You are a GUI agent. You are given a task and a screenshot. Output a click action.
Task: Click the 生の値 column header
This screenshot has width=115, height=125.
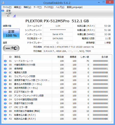tap(99, 57)
